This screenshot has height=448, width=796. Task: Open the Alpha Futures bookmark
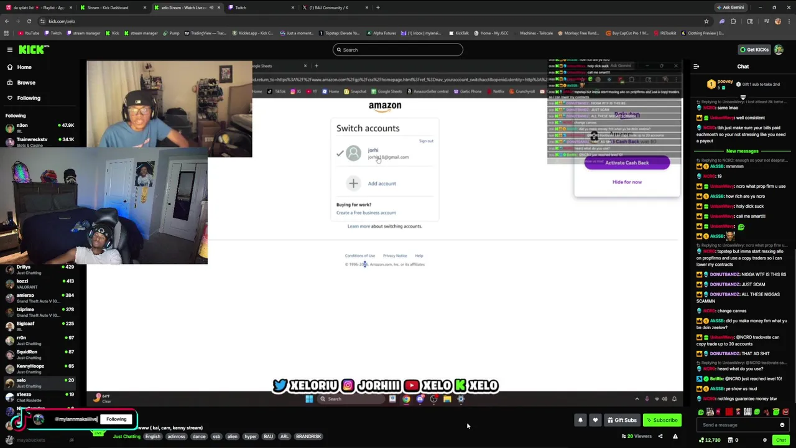tap(381, 33)
